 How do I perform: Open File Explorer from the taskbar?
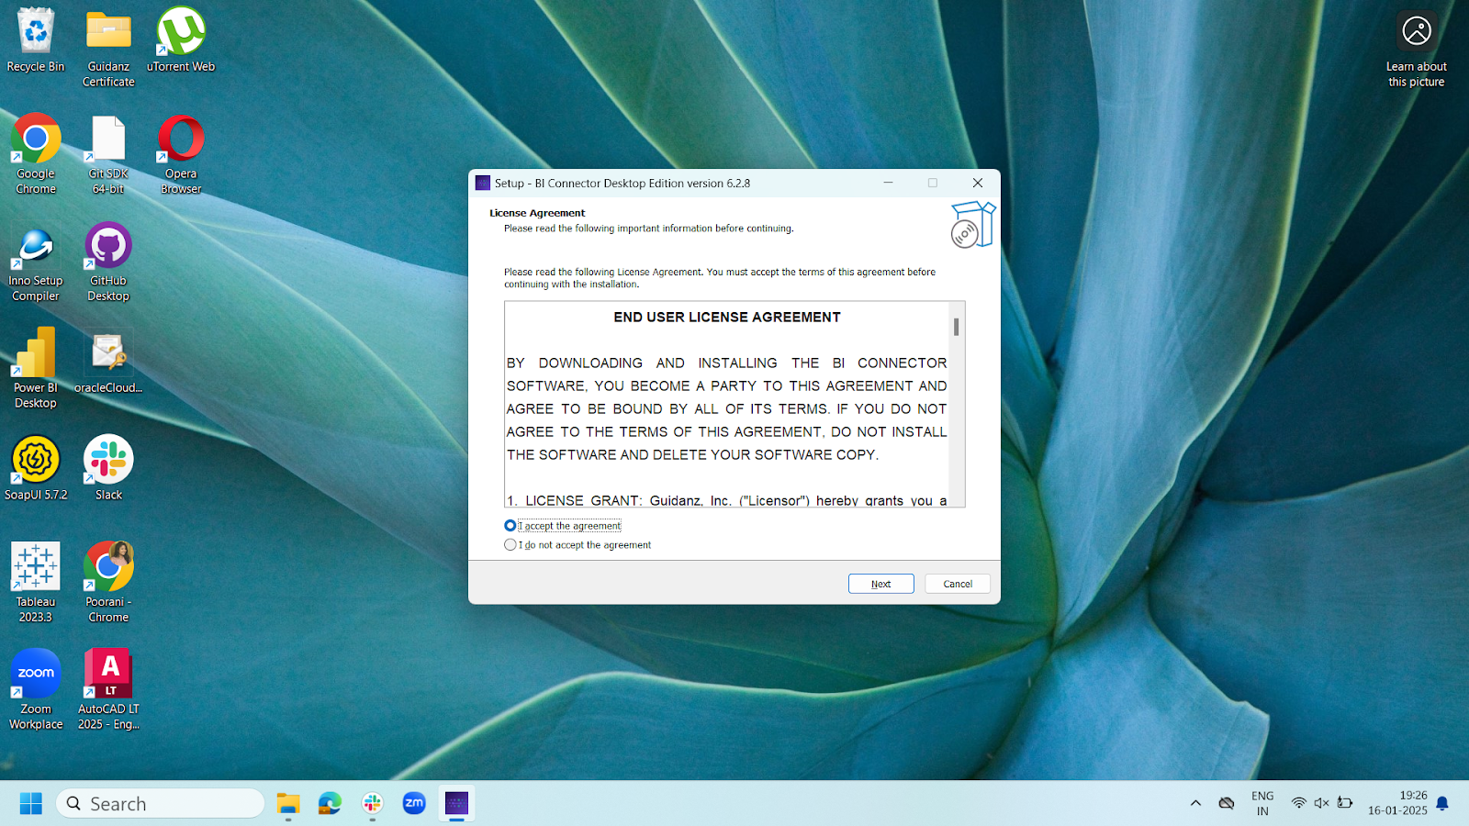288,804
